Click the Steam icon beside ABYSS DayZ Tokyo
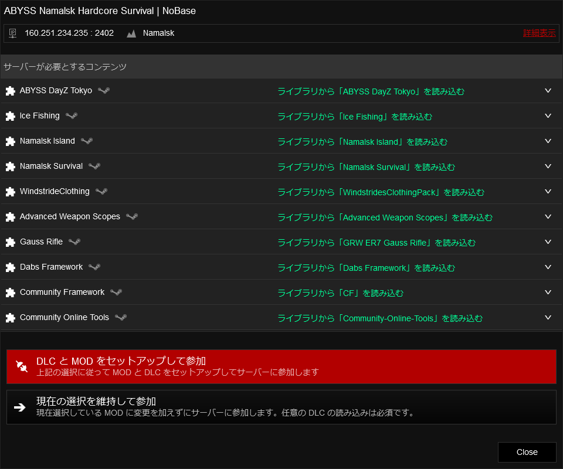The image size is (563, 469). (x=104, y=90)
